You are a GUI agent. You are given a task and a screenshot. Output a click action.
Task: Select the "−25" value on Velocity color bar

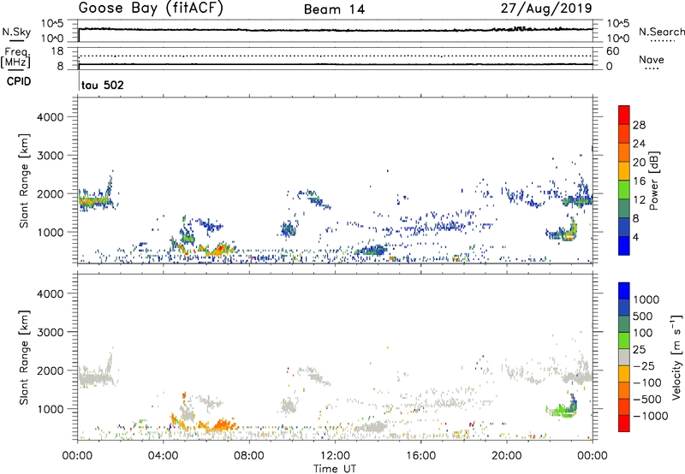pyautogui.click(x=644, y=365)
